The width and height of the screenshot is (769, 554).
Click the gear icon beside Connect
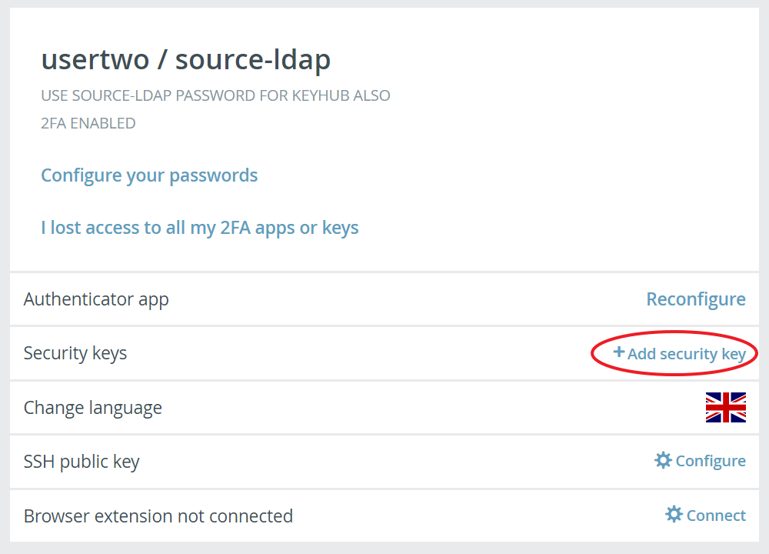[674, 514]
